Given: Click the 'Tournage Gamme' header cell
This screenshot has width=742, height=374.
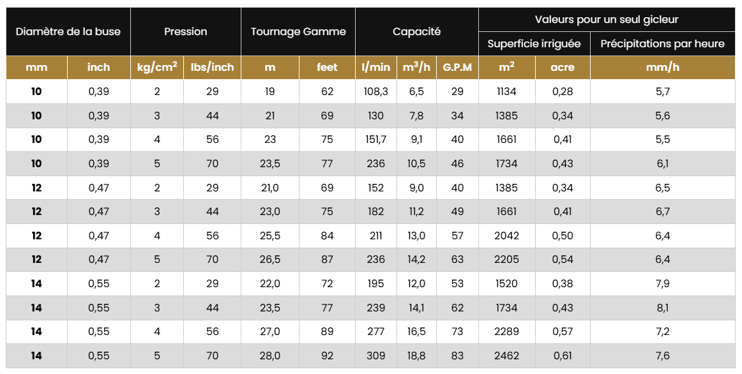Looking at the screenshot, I should (x=298, y=31).
